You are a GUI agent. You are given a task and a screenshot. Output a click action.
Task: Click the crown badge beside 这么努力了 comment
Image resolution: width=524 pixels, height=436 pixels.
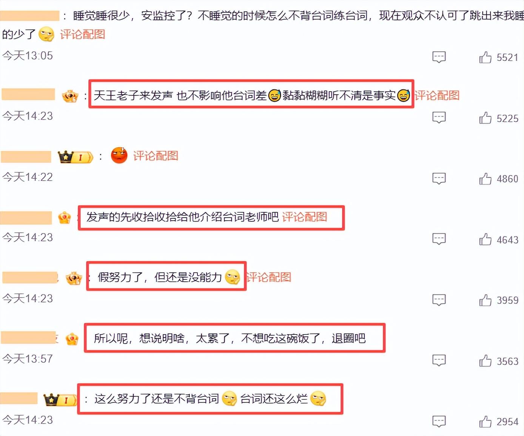(60, 399)
